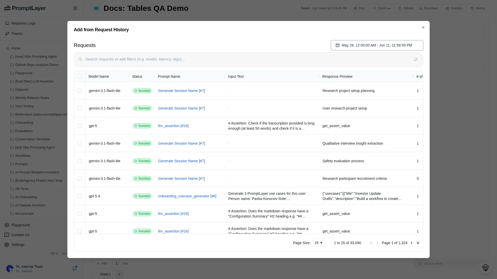Select the 'User research project setup' row checkbox
This screenshot has width=497, height=279.
[x=80, y=108]
